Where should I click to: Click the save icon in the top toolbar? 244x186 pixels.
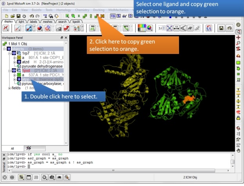18,16
